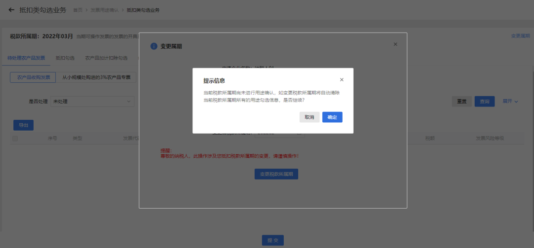Switch to the 农产品加计扣除勾选 tab
The height and width of the screenshot is (248, 534).
click(106, 58)
